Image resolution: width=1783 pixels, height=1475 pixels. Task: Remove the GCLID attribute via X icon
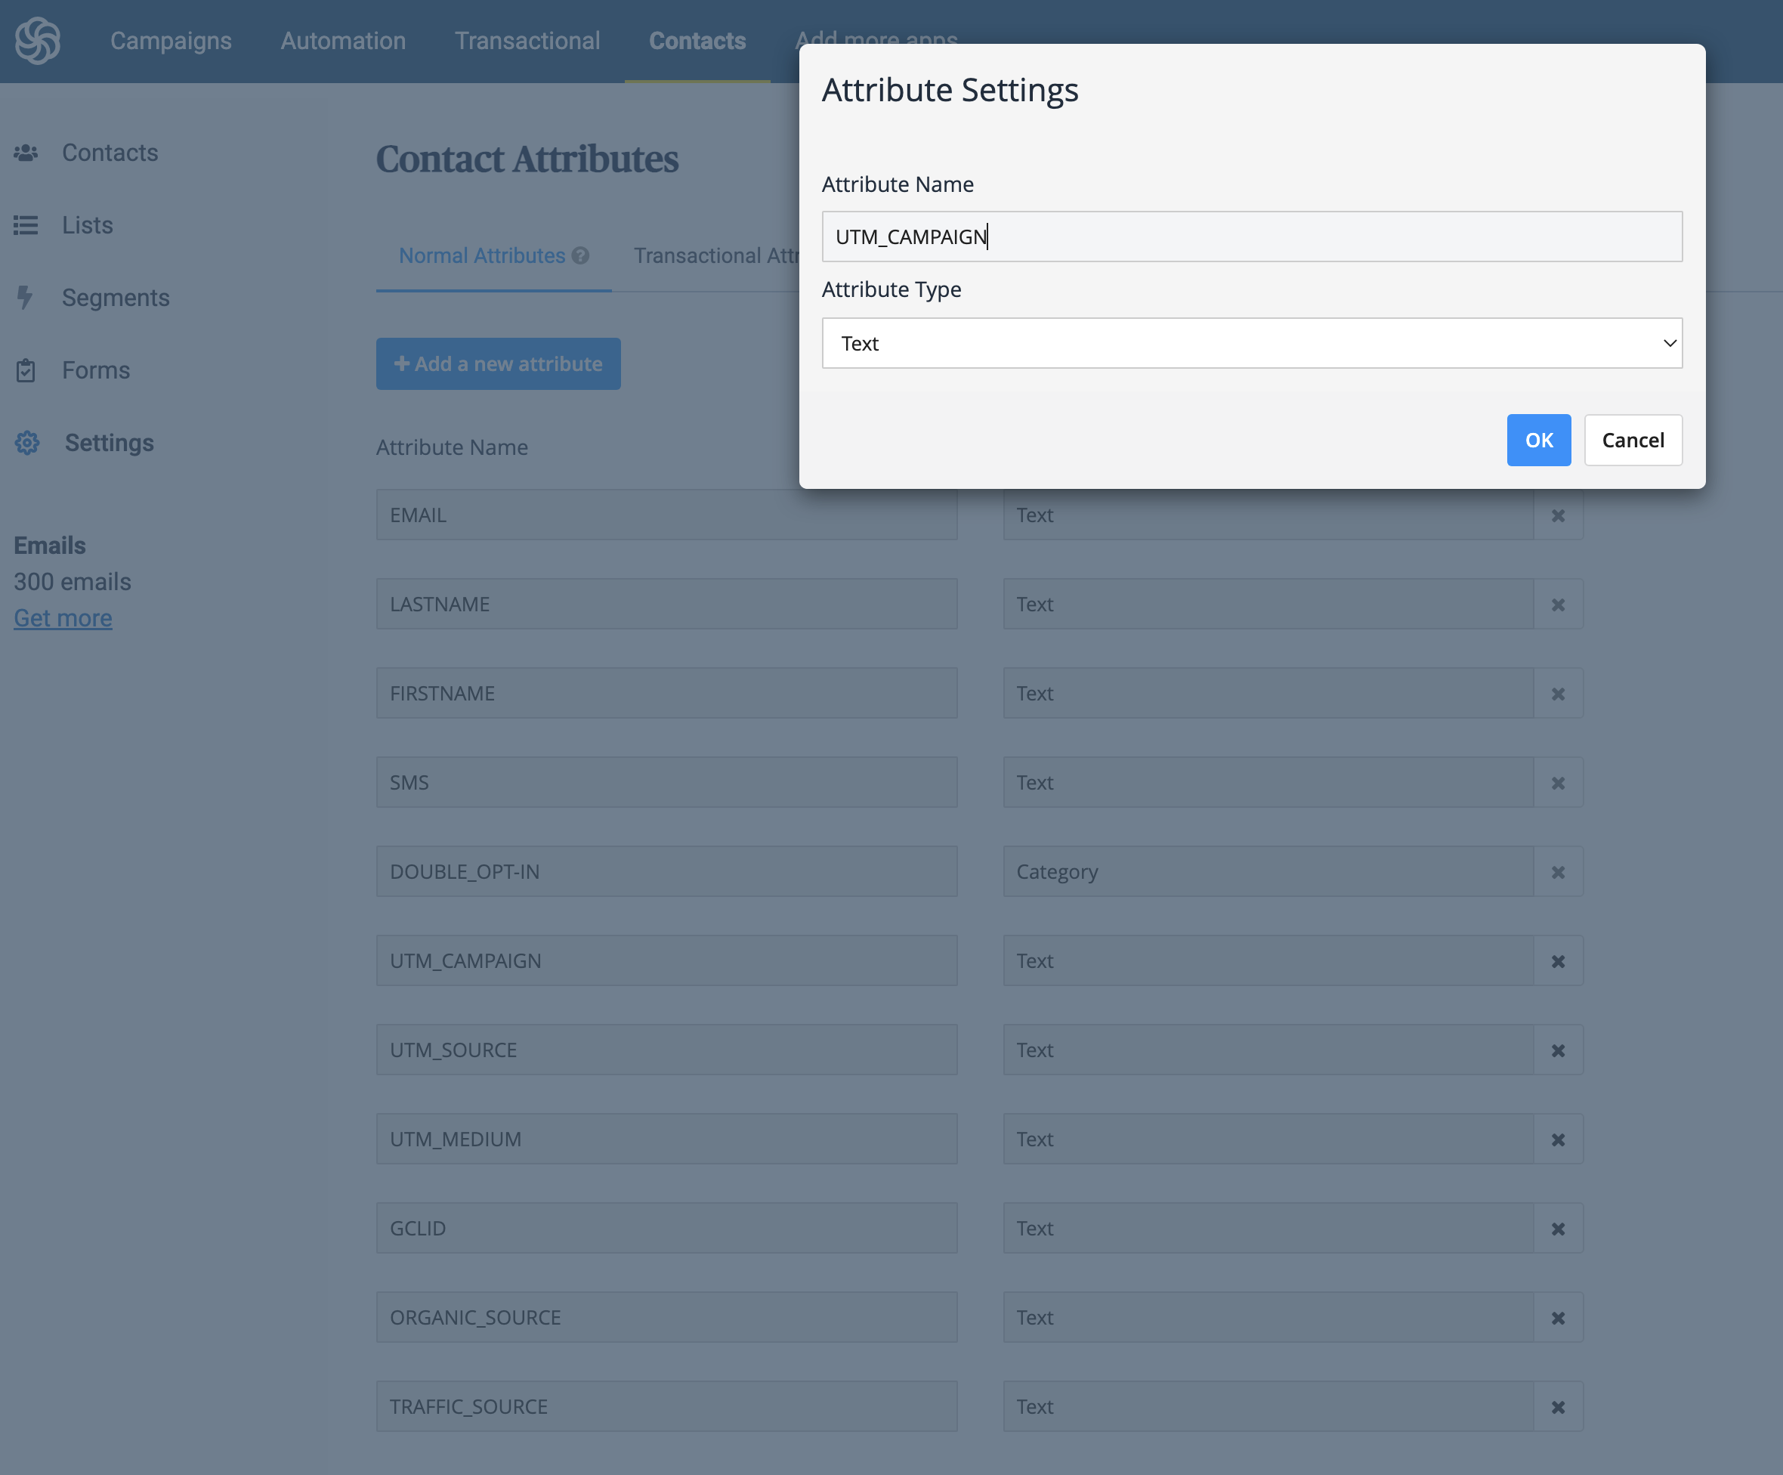tap(1557, 1229)
